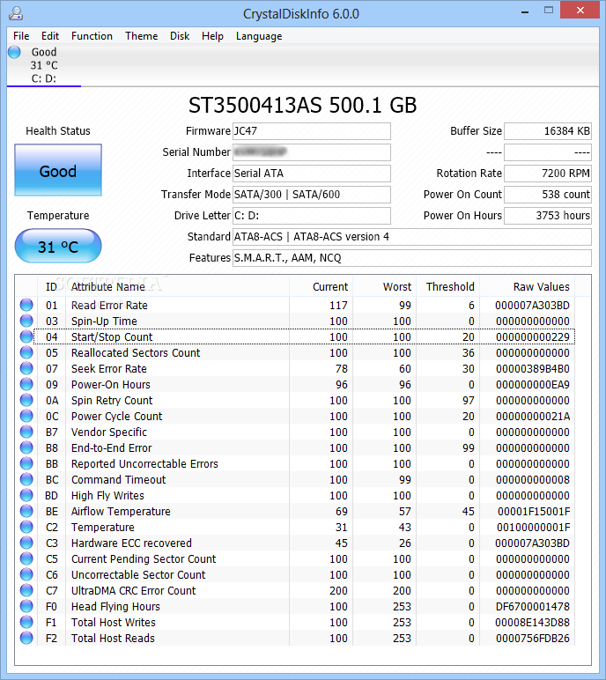Click the blue disk status orb above Good
Image resolution: width=606 pixels, height=680 pixels.
(14, 52)
